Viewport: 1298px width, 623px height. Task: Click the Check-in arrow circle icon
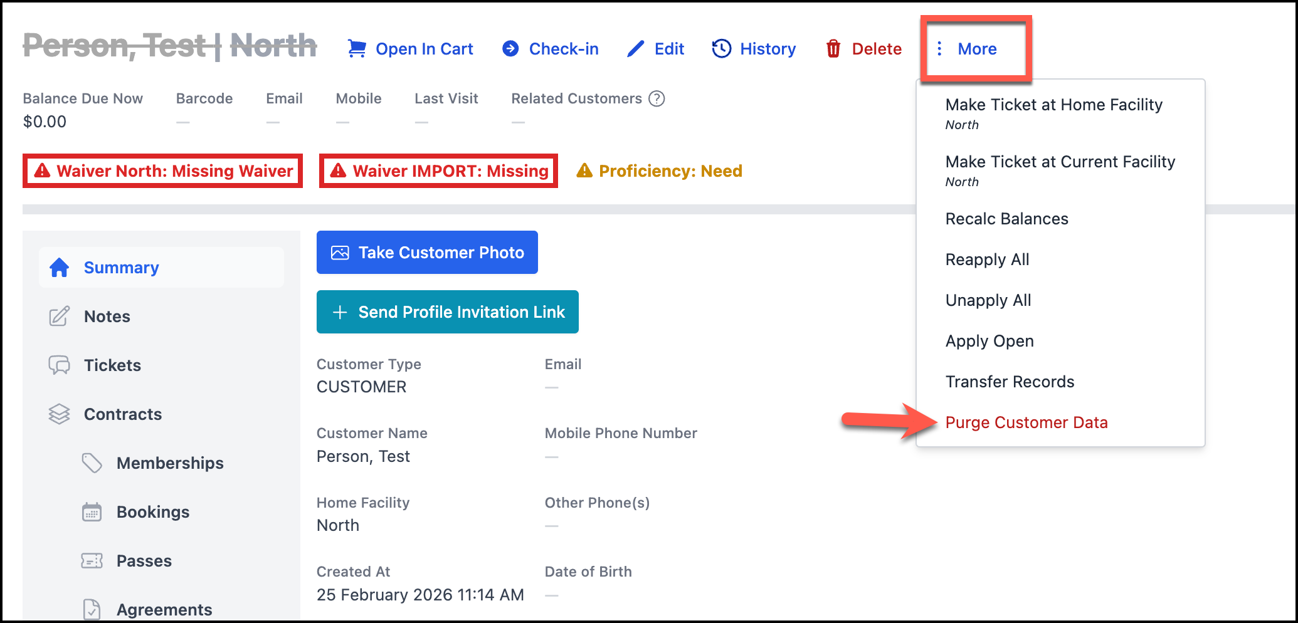coord(510,49)
